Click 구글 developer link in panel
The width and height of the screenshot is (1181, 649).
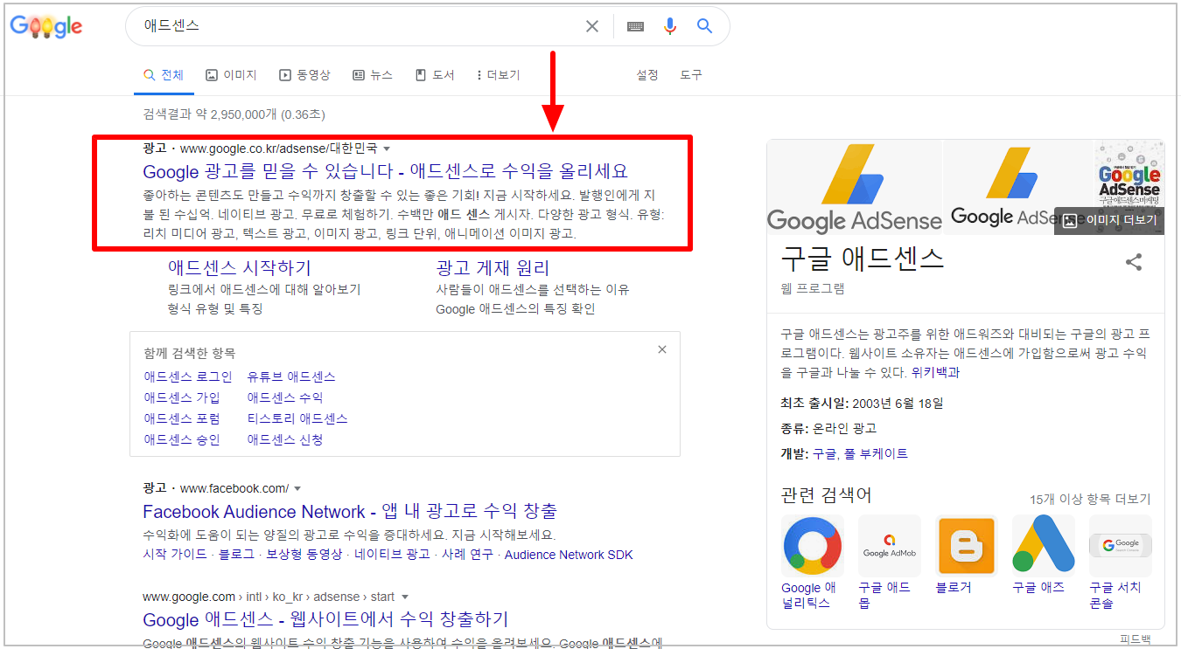[x=824, y=453]
